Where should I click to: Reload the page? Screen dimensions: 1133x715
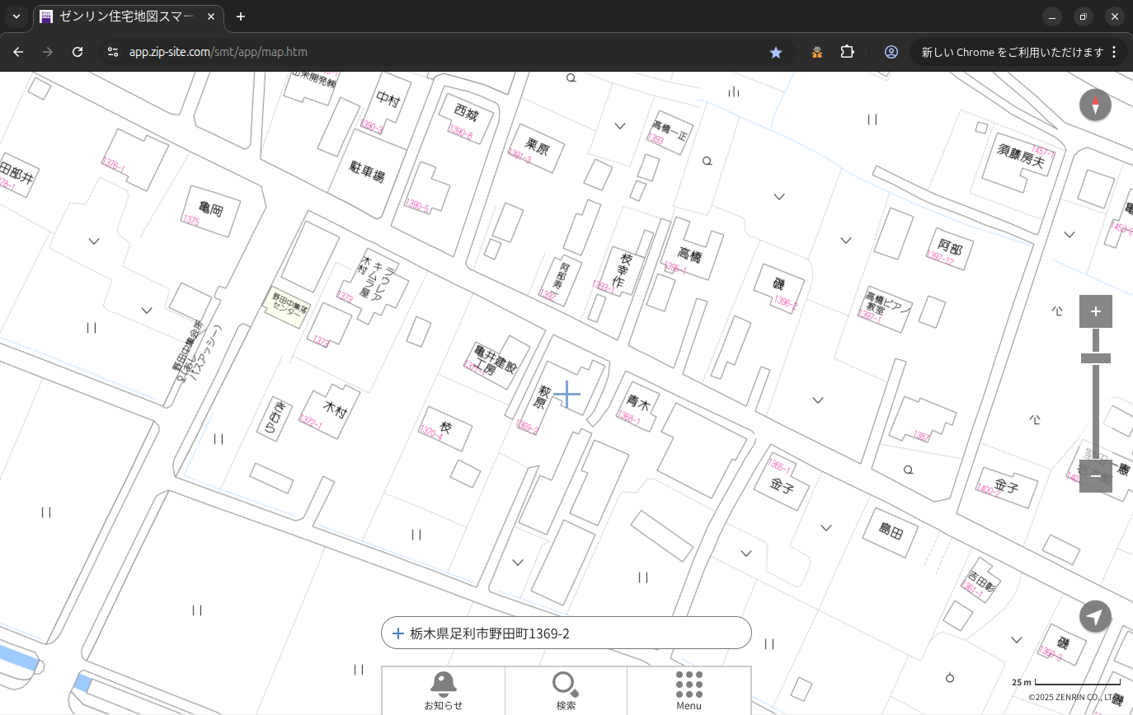(x=78, y=52)
